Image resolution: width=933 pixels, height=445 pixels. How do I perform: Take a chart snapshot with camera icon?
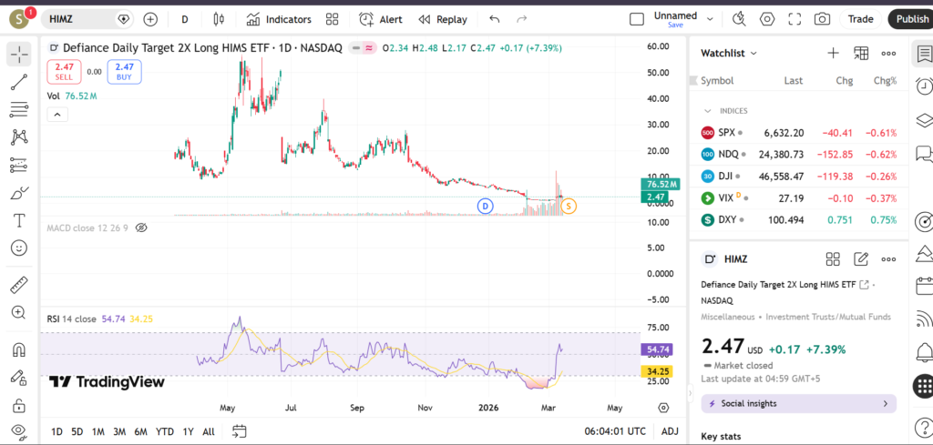tap(822, 19)
